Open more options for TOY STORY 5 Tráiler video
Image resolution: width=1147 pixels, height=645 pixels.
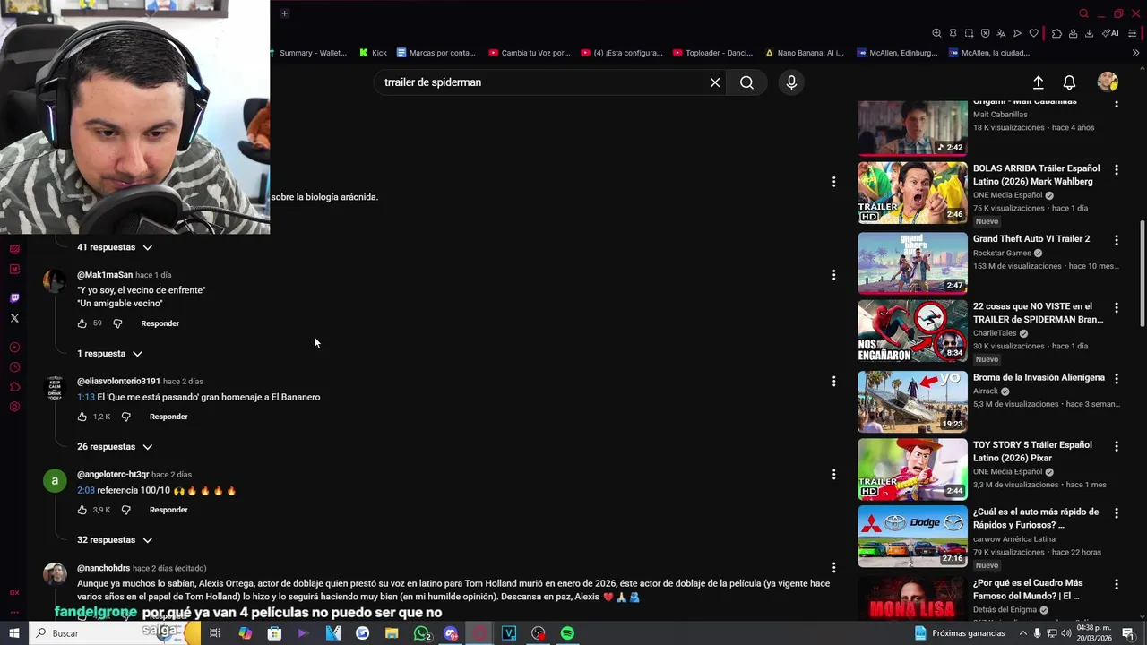click(1116, 446)
